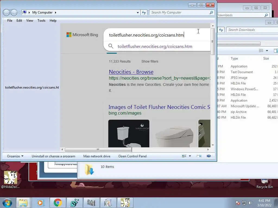
Task: Select the Bing search suggestion toiletflusher.neocities.org/coicsans.htm
Action: (x=155, y=46)
